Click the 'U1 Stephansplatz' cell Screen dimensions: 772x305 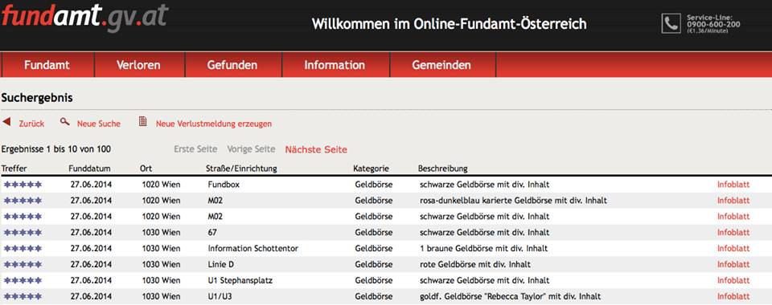pos(240,281)
